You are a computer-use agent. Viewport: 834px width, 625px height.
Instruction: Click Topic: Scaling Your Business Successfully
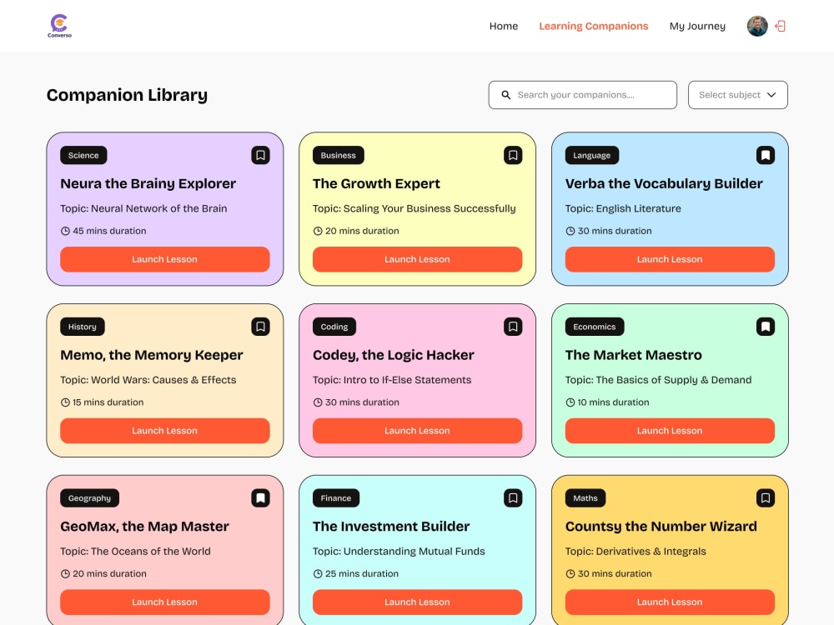(414, 209)
